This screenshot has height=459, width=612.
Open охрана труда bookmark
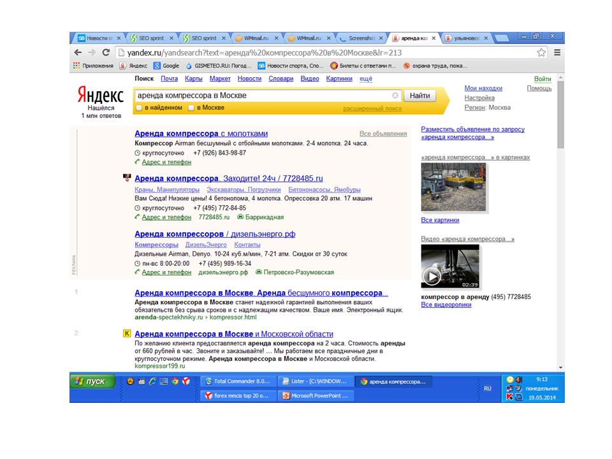(435, 66)
